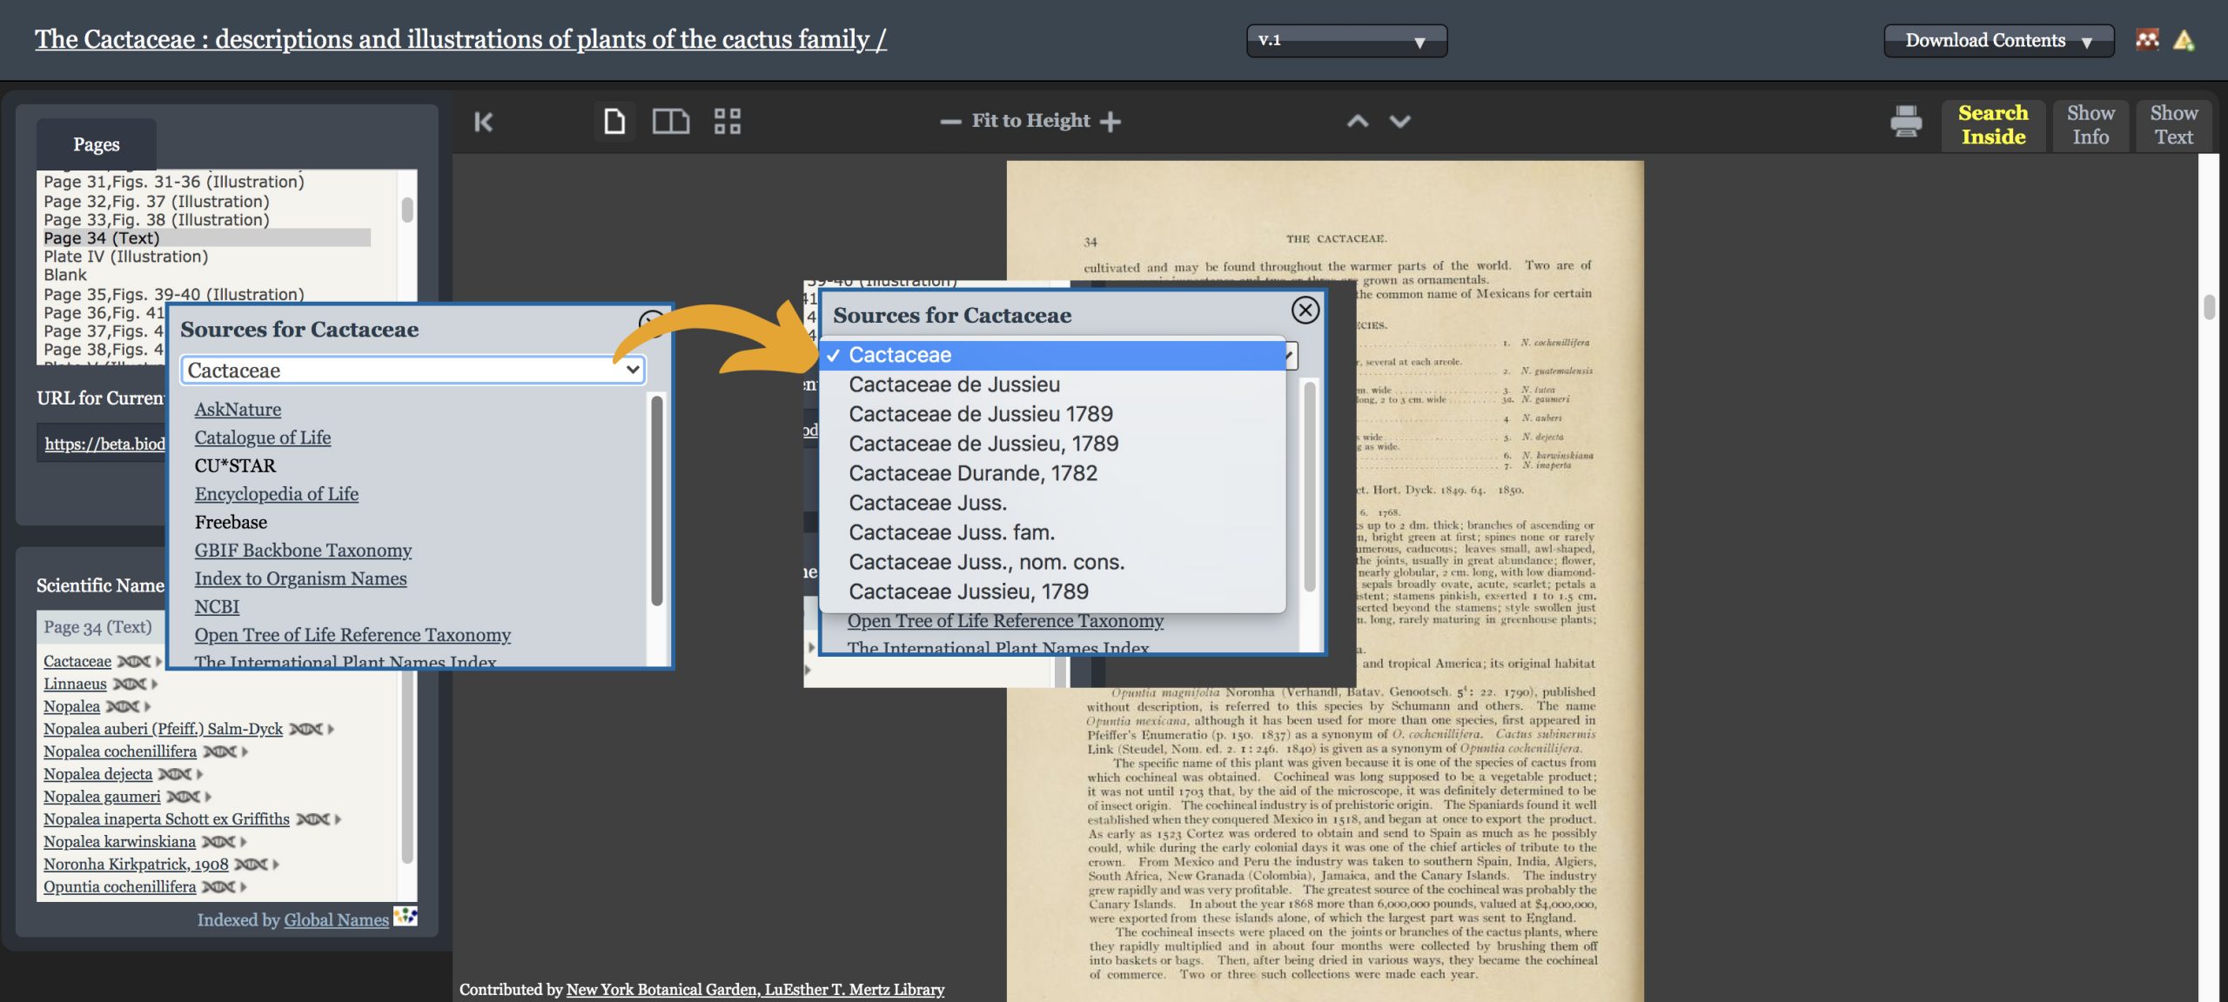2228x1002 pixels.
Task: Open the v.1 volume dropdown
Action: 1346,41
